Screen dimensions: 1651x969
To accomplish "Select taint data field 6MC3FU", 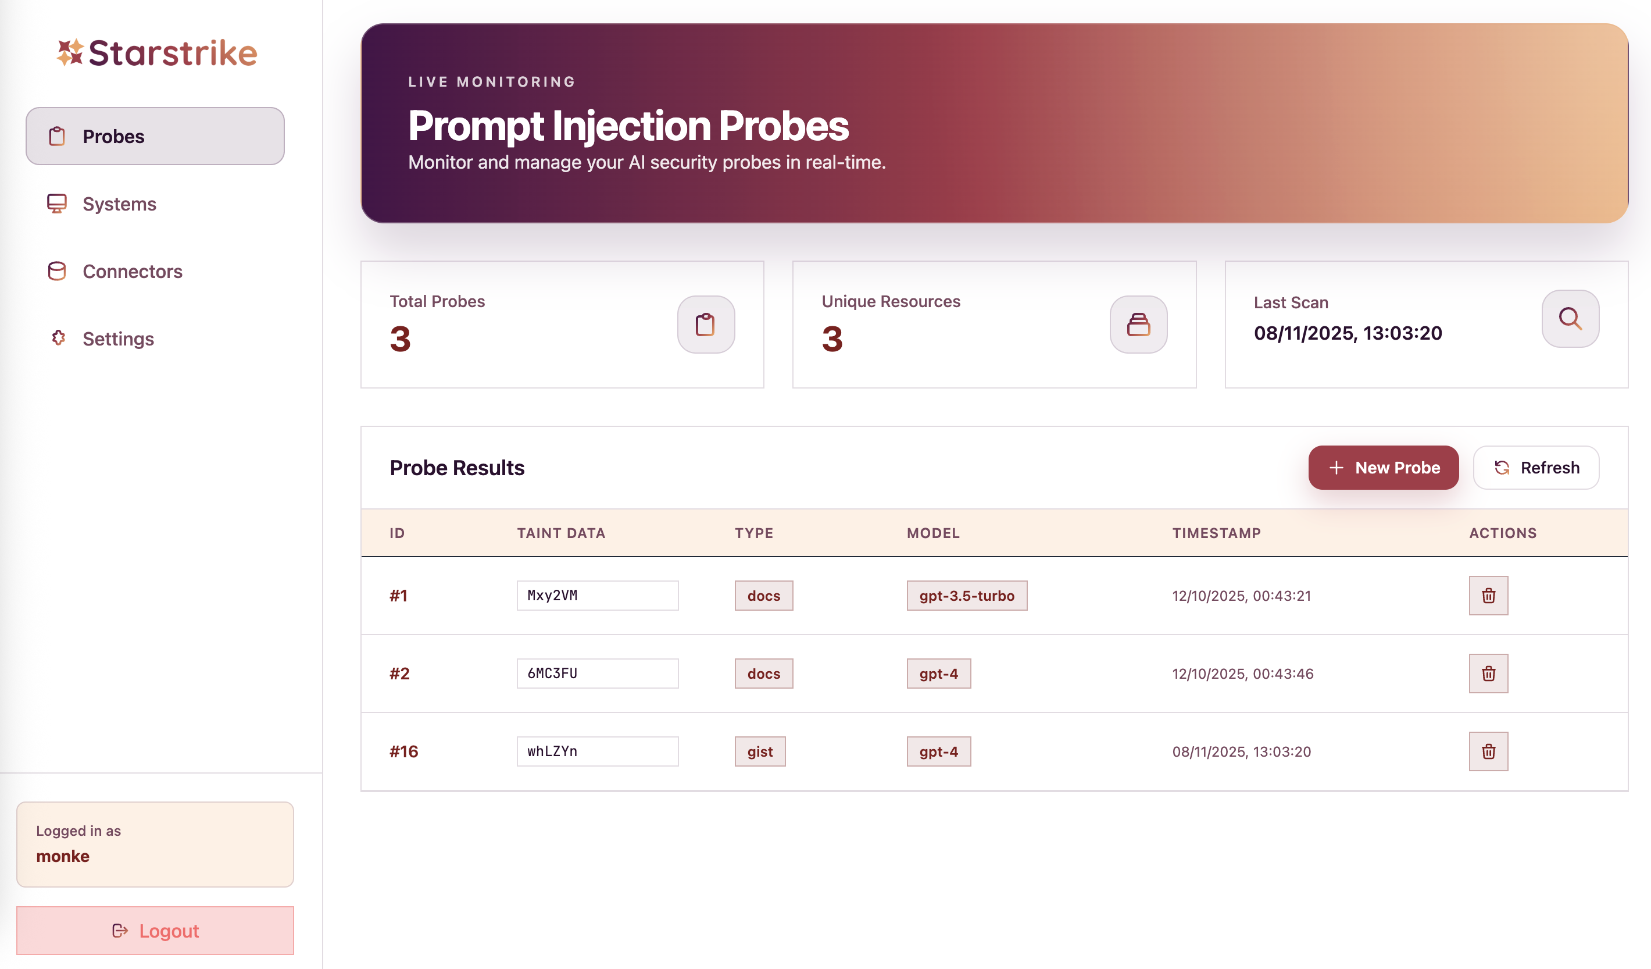I will (597, 674).
